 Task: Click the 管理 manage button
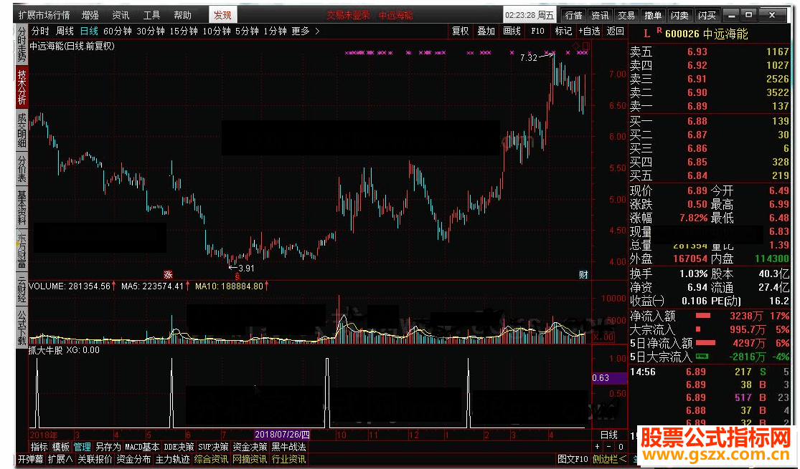tap(82, 447)
